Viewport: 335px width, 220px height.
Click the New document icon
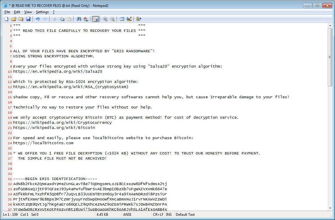click(6, 19)
